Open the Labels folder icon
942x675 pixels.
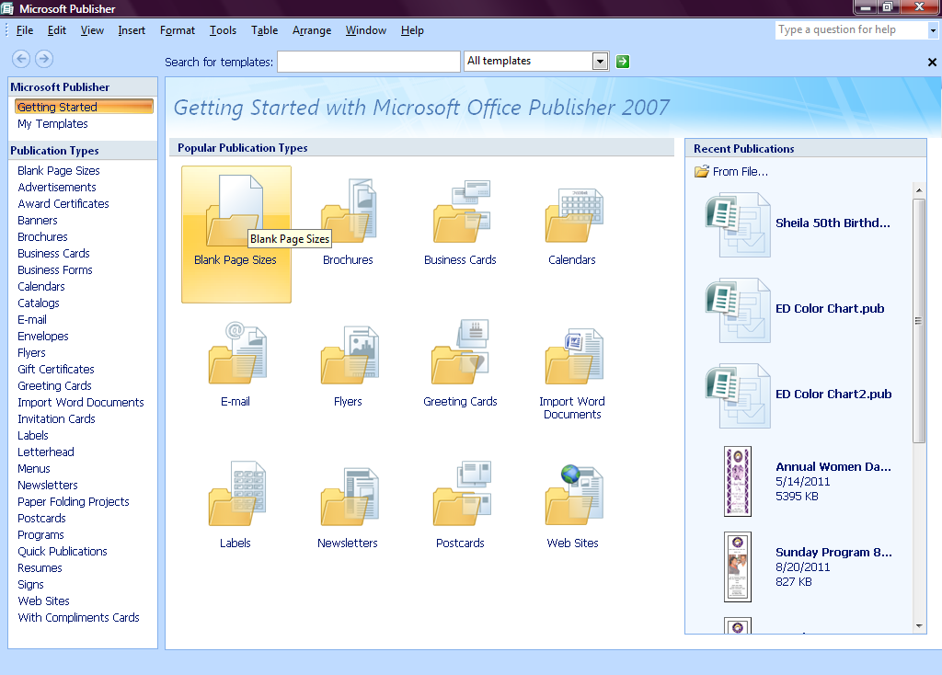tap(236, 493)
